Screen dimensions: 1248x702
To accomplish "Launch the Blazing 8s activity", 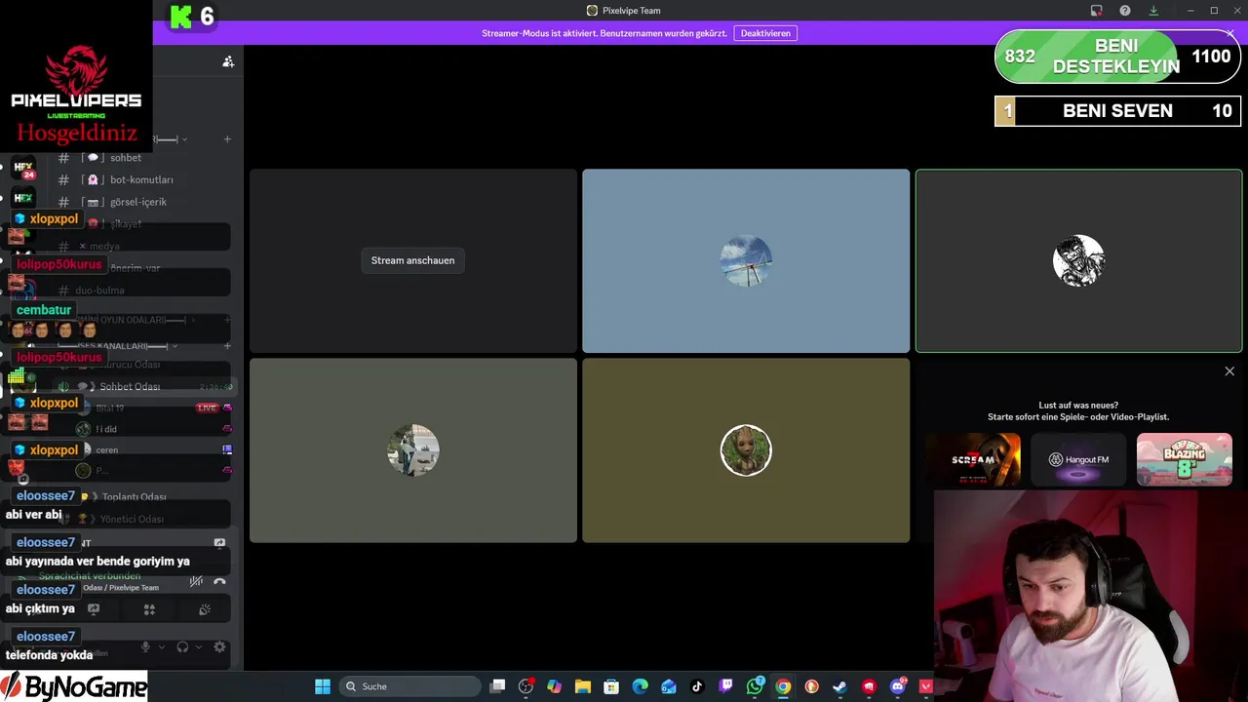I will coord(1184,459).
